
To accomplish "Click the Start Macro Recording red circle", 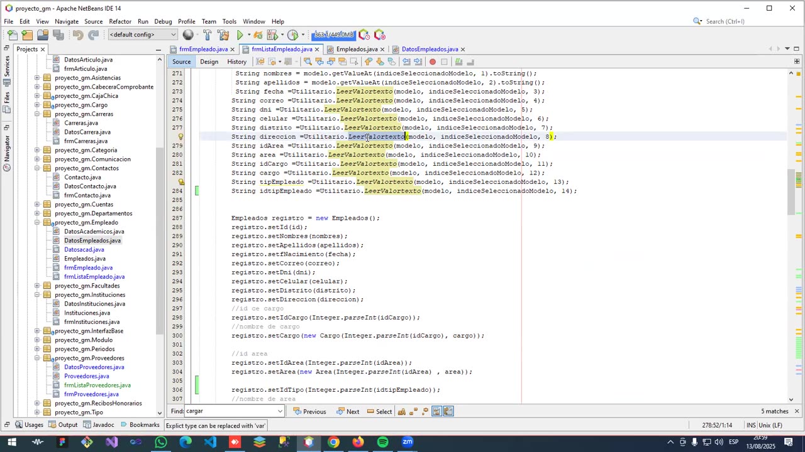I will tap(433, 62).
